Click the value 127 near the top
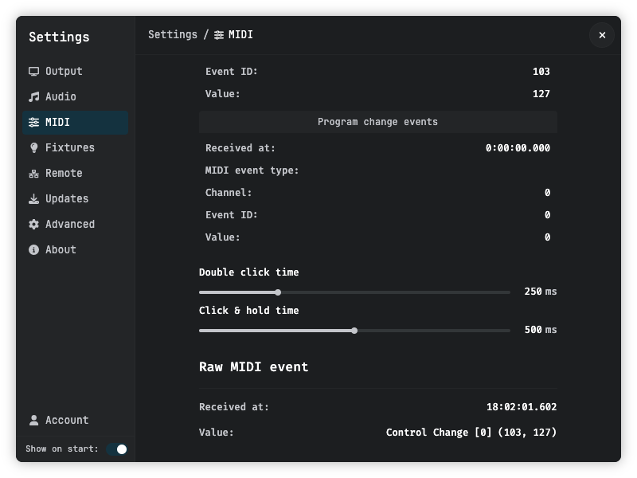 point(541,94)
